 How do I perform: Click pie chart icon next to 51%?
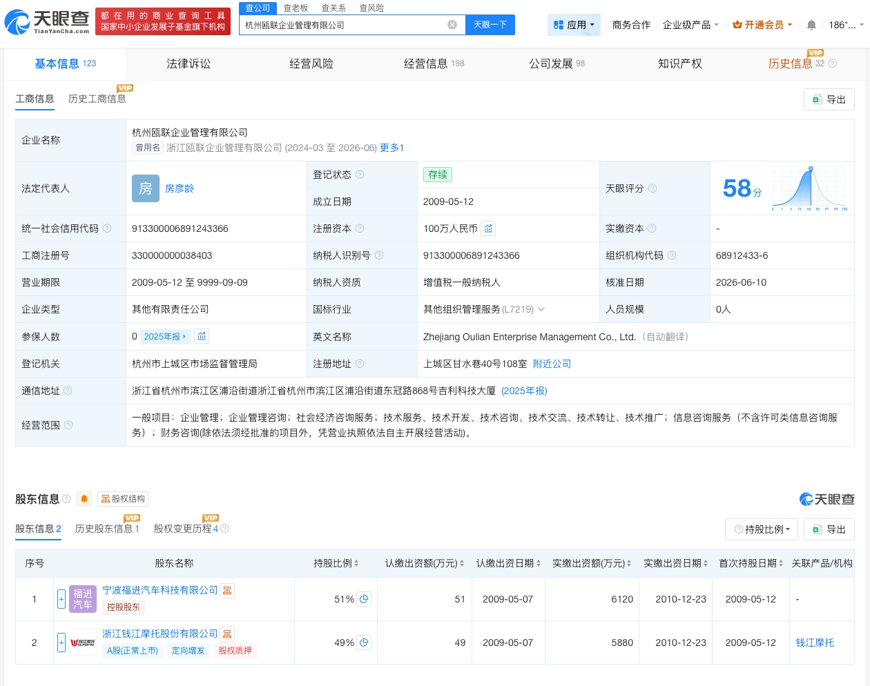(x=364, y=599)
